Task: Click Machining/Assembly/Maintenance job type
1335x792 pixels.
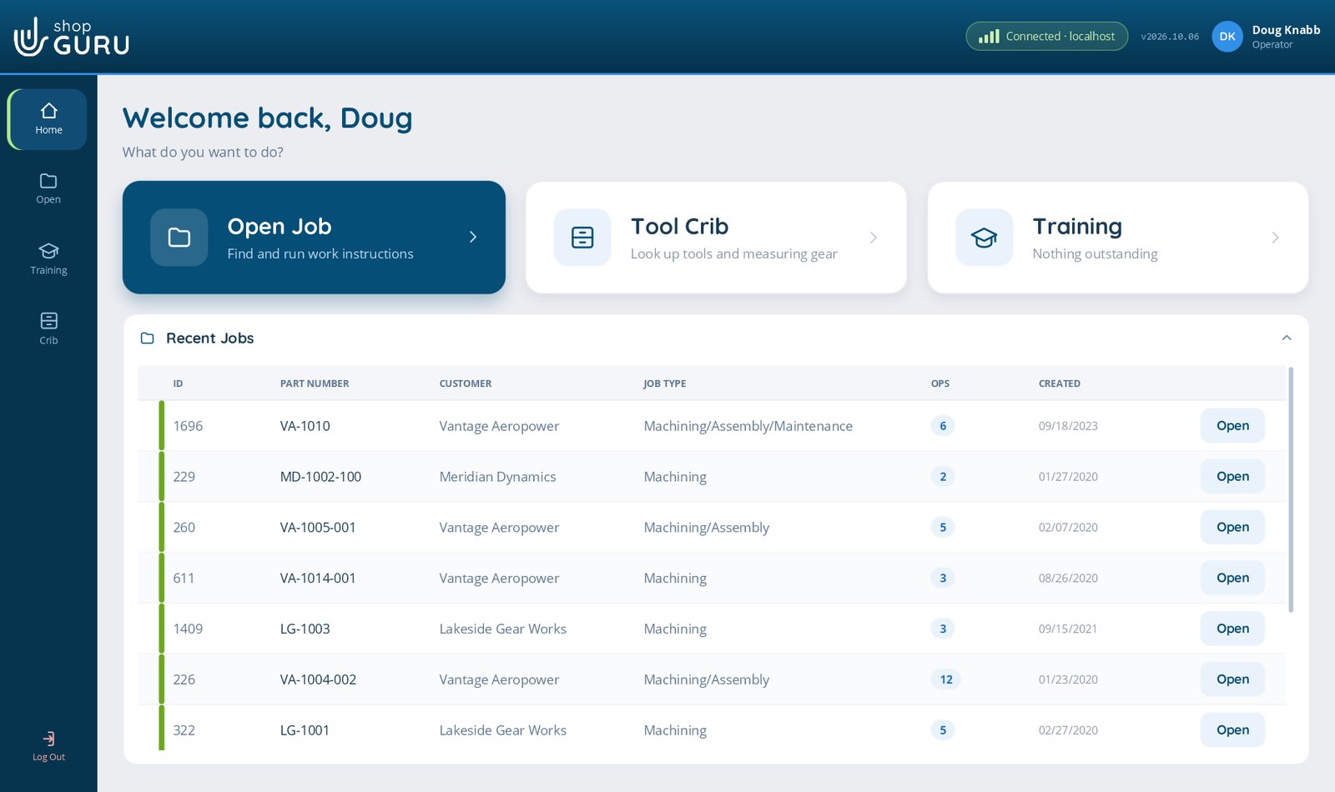Action: pos(748,426)
